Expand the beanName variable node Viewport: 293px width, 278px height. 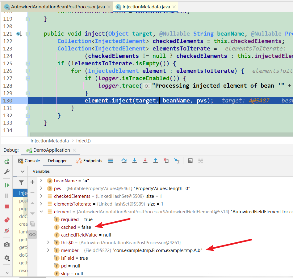pyautogui.click(x=41, y=180)
